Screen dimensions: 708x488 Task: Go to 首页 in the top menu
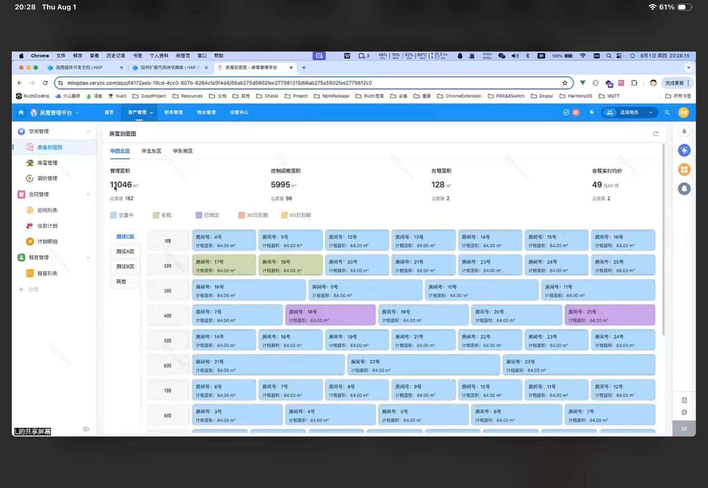click(x=109, y=113)
